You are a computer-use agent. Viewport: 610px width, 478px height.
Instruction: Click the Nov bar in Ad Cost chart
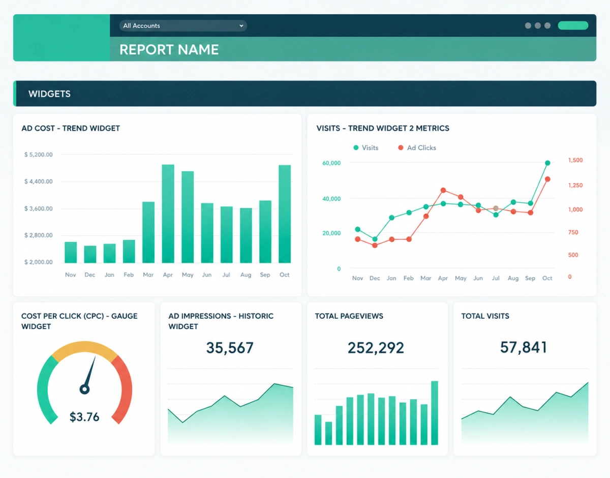[x=71, y=252]
